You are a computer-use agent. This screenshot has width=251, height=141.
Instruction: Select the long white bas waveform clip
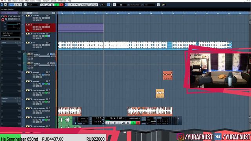click(145, 45)
